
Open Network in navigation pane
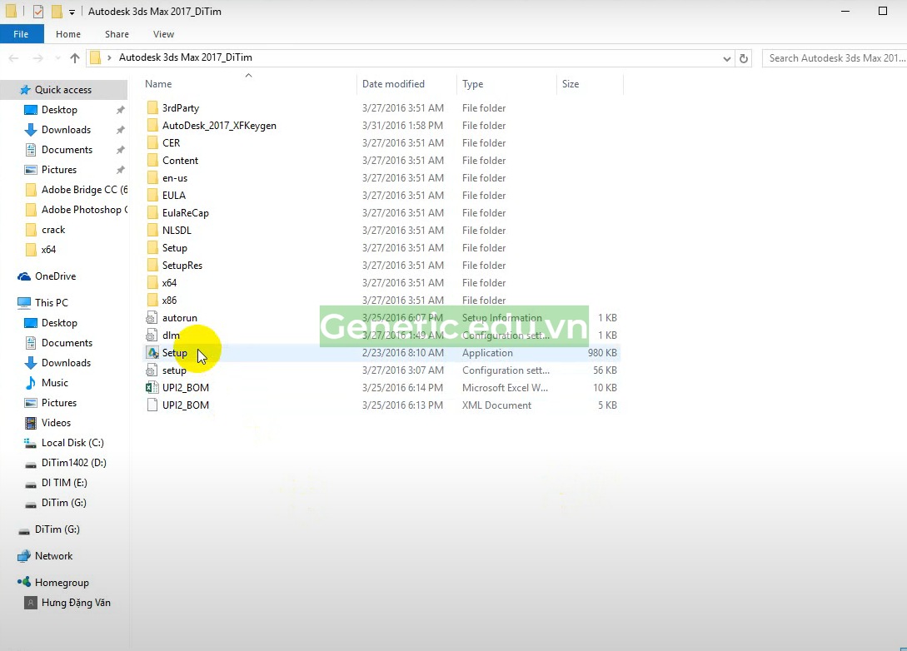(x=53, y=556)
